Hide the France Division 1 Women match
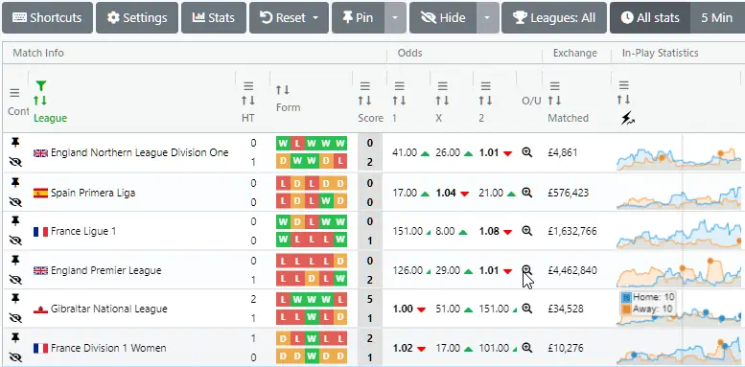745x367 pixels. click(x=15, y=358)
